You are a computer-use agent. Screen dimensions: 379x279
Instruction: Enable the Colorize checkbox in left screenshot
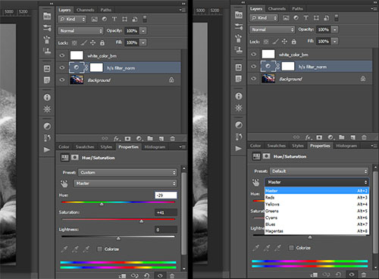(100, 249)
